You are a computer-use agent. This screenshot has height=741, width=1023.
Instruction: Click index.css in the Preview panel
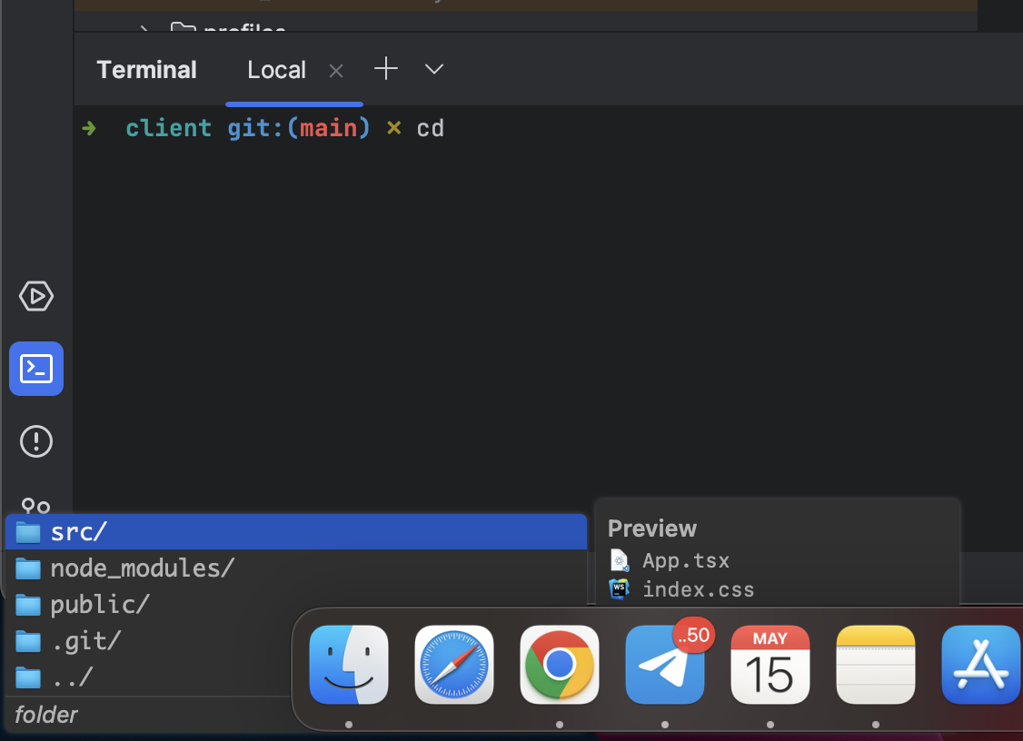coord(698,589)
